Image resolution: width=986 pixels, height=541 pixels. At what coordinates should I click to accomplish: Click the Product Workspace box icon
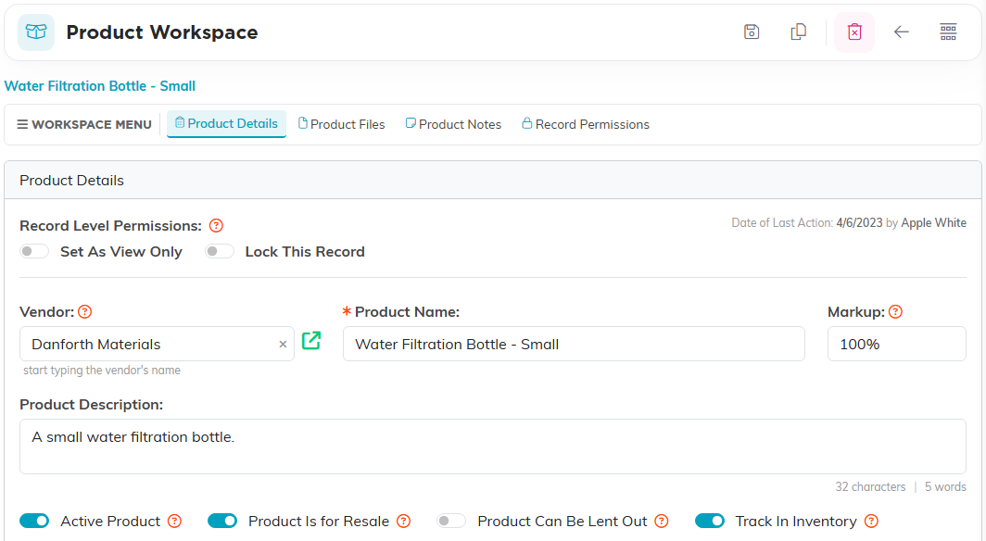36,32
